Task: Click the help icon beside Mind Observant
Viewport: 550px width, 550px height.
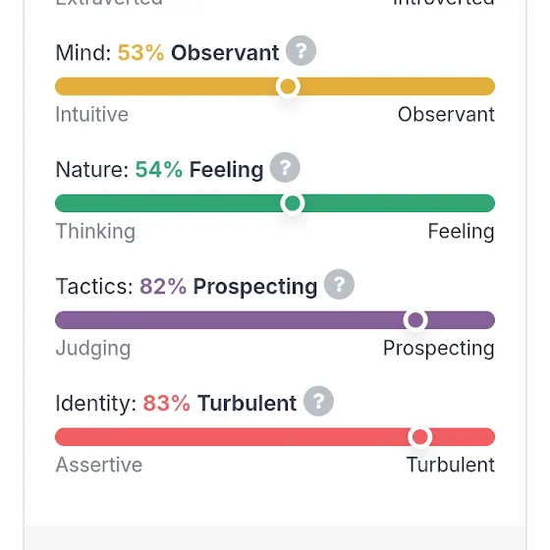Action: (301, 51)
